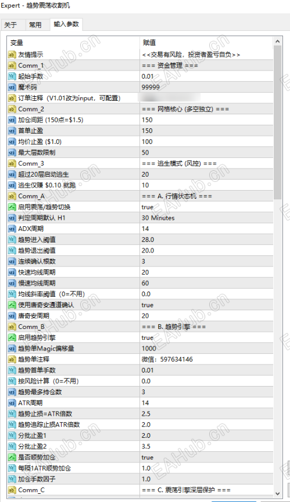Click the 微信: 597634146 value

coord(167,360)
